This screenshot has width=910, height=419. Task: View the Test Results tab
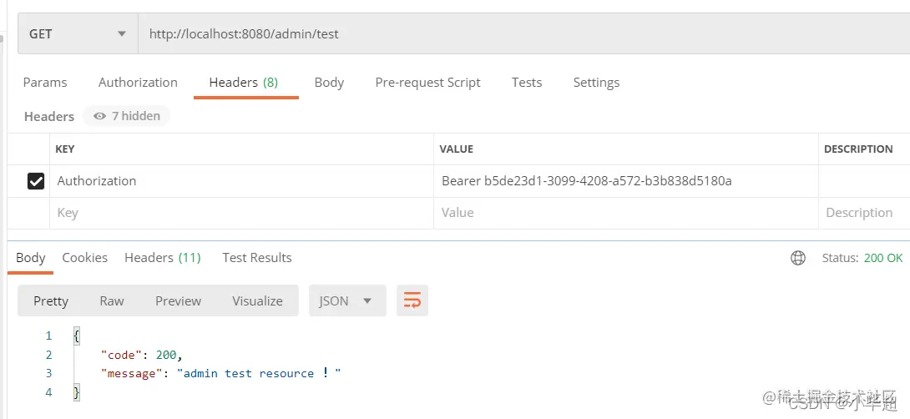pyautogui.click(x=257, y=258)
